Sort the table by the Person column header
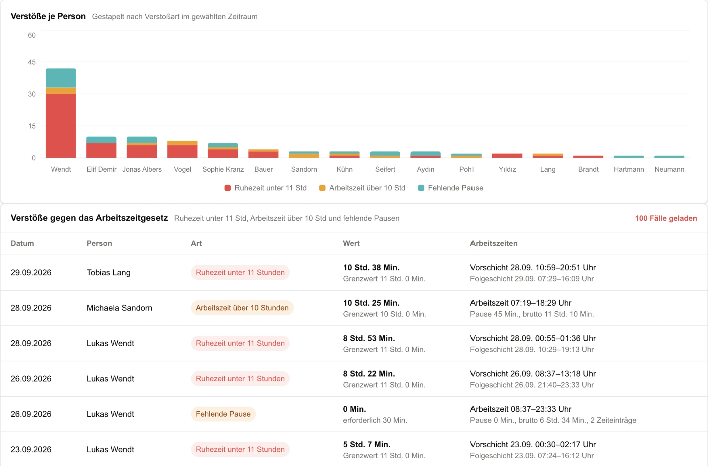708x466 pixels. [99, 243]
